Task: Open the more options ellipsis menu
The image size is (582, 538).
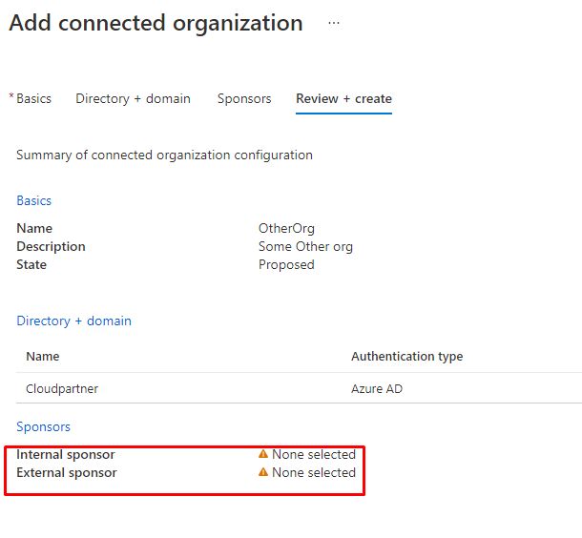Action: (333, 23)
